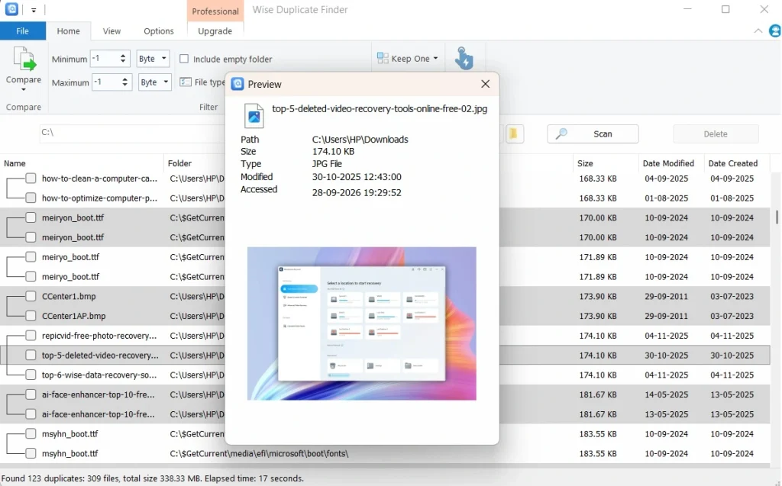Image resolution: width=782 pixels, height=486 pixels.
Task: Select the first meiryo_boot.ttf row
Action: tap(385, 256)
